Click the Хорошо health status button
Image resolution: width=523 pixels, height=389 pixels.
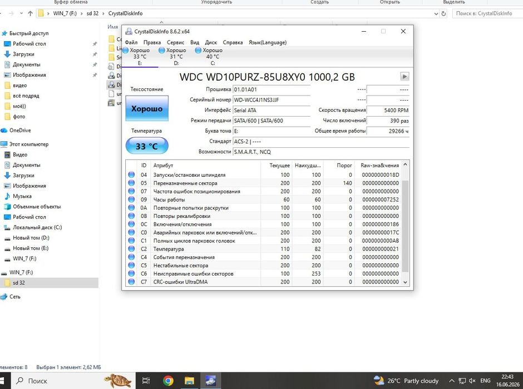[147, 108]
